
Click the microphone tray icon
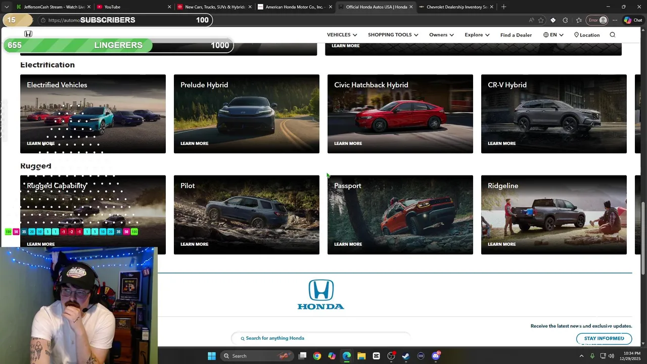point(592,356)
